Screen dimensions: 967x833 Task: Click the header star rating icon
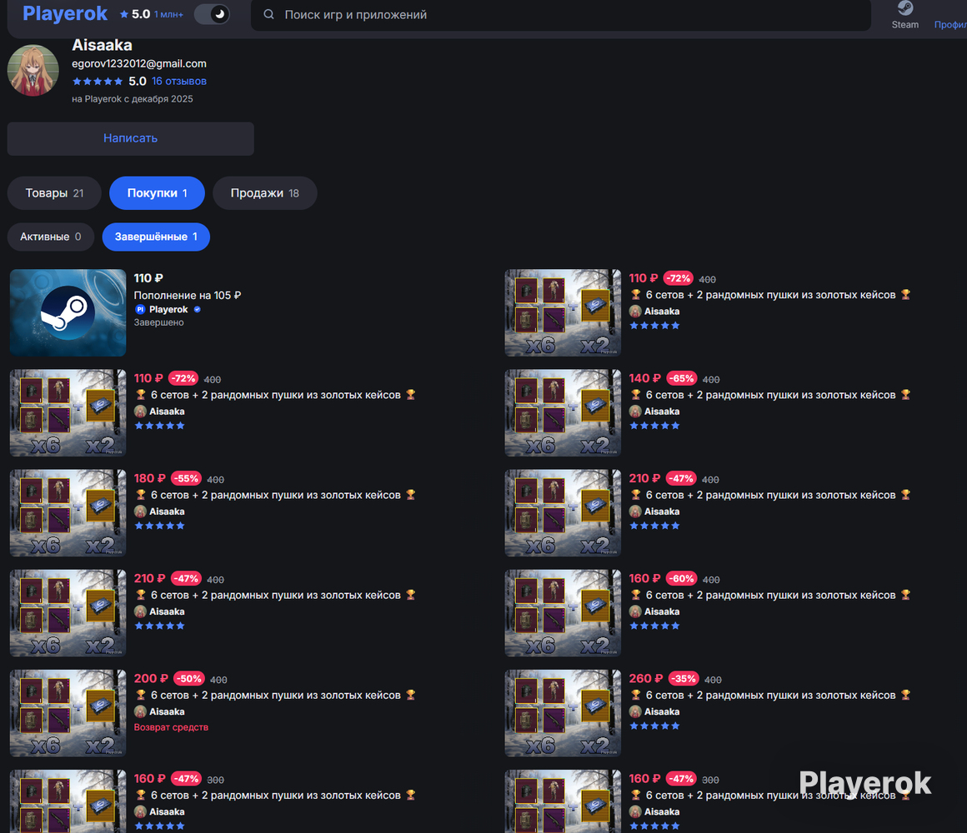(124, 14)
